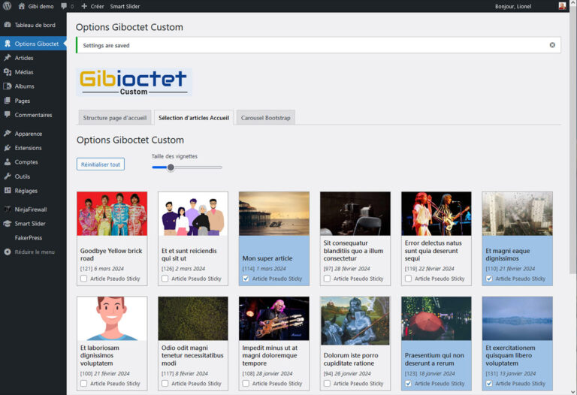Check Pseudo Sticky for Goodbye Yellow brick road
The image size is (577, 395).
(84, 279)
